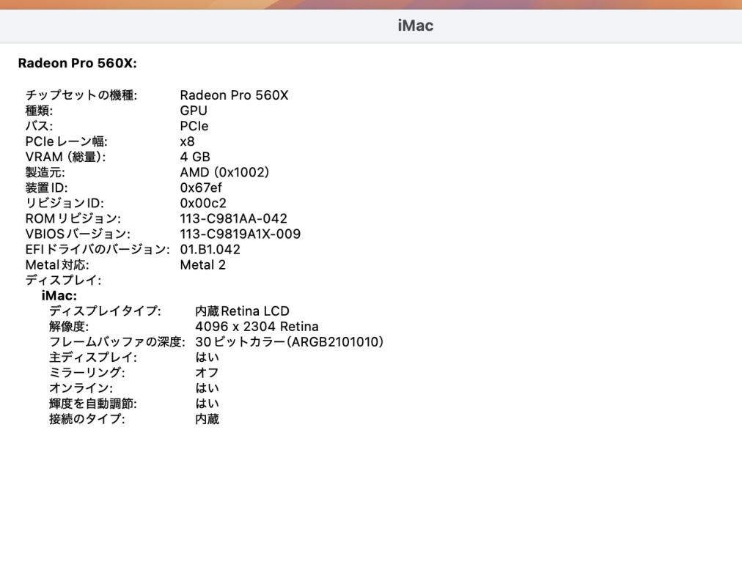This screenshot has width=742, height=586.
Task: Click the "輝度を自動調節:" label
Action: pyautogui.click(x=92, y=404)
